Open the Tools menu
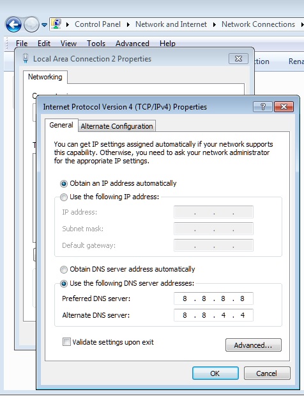Screen dimensions: 304x401 (x=96, y=44)
